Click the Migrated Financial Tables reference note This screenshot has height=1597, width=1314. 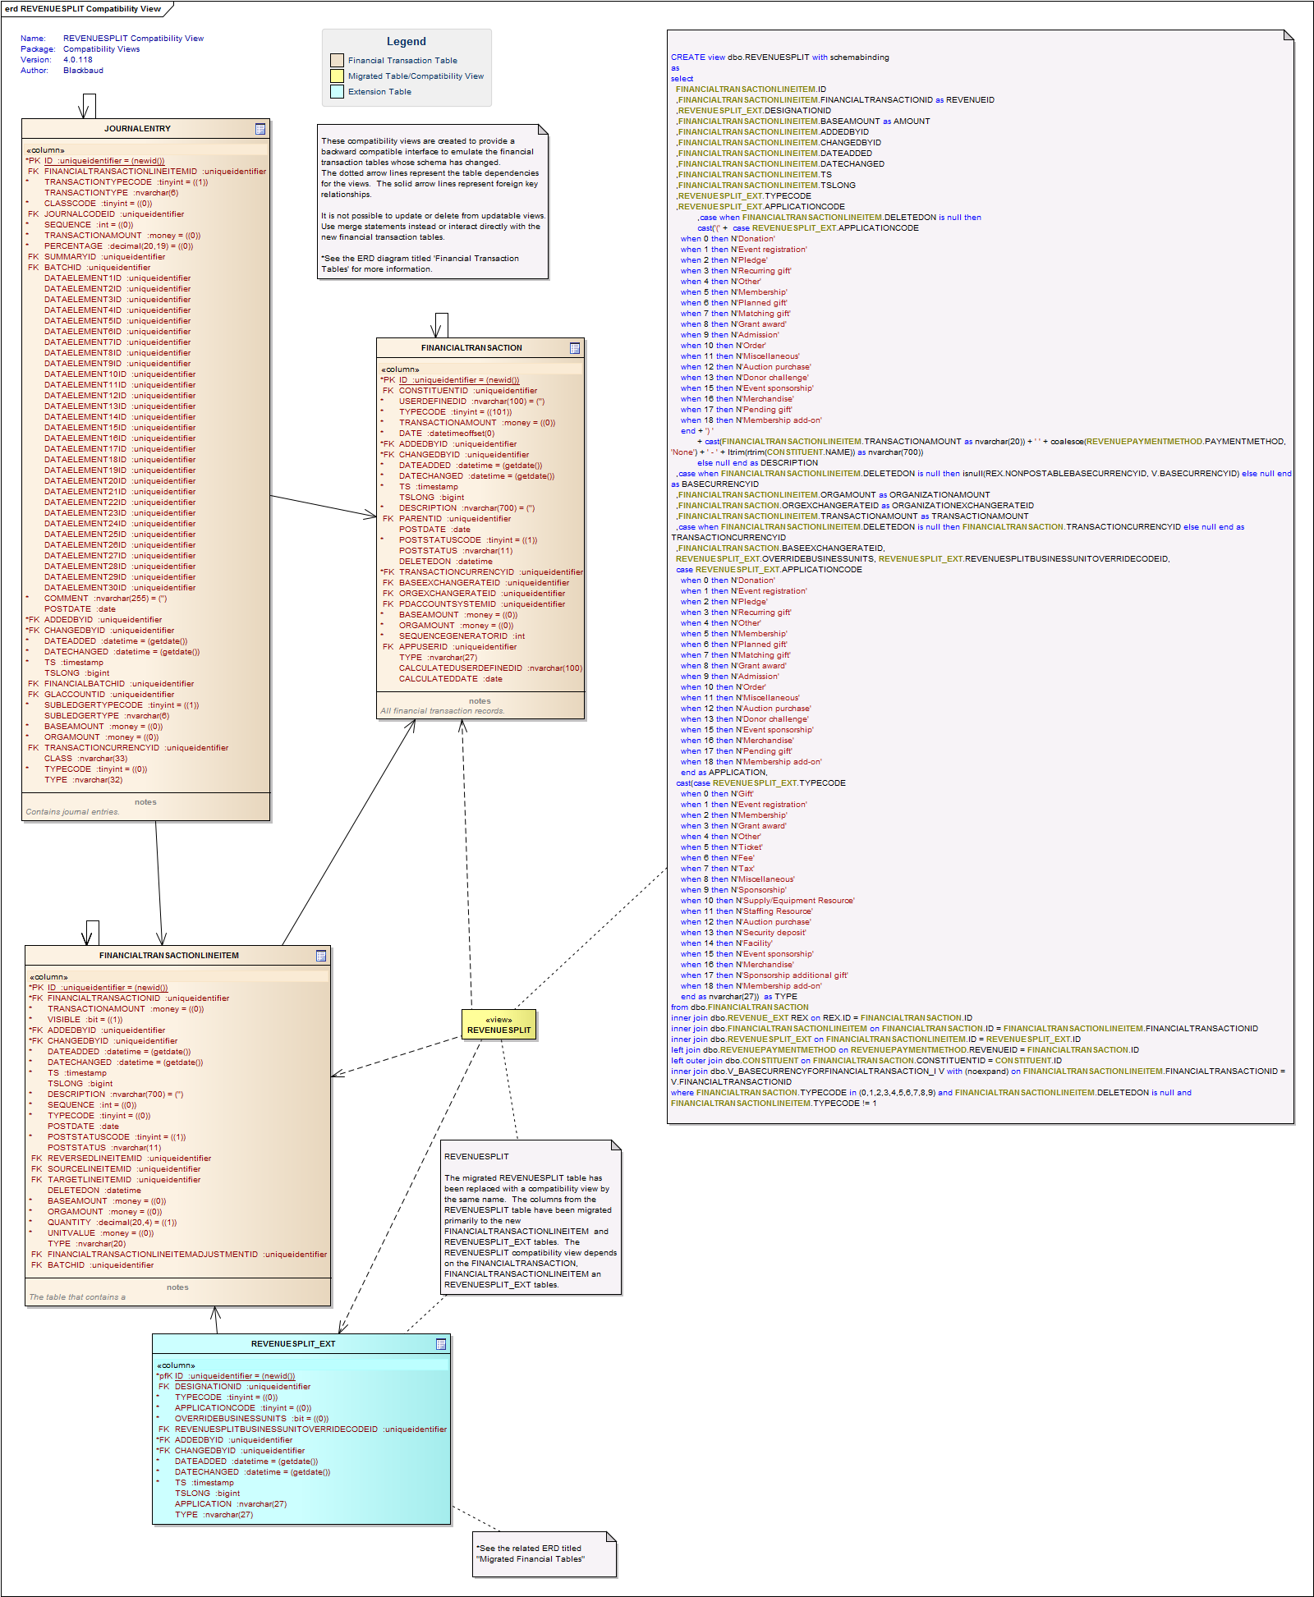543,1553
